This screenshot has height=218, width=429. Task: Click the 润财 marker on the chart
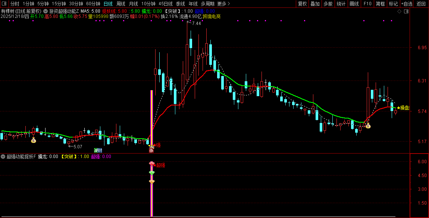pos(98,151)
